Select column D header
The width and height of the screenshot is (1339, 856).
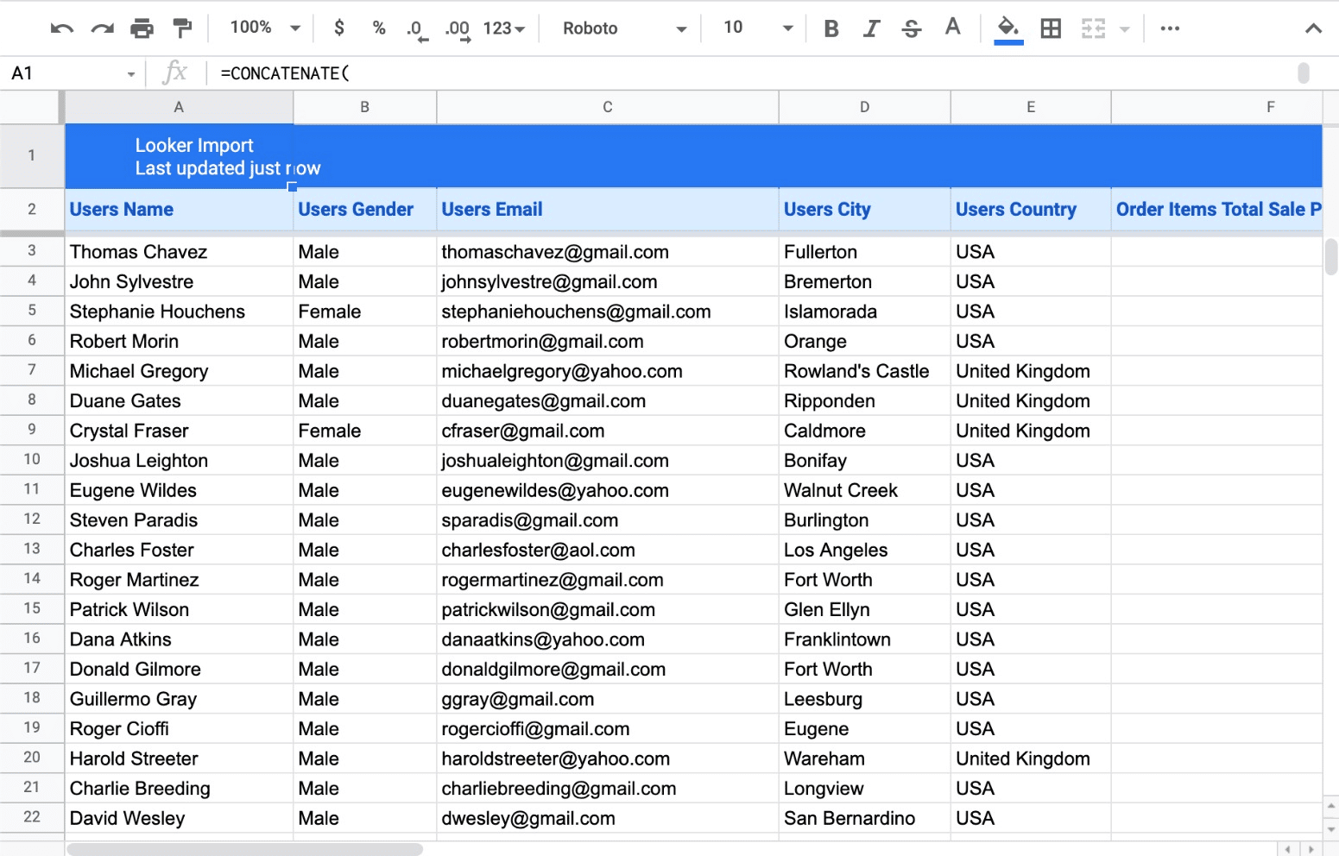click(864, 107)
